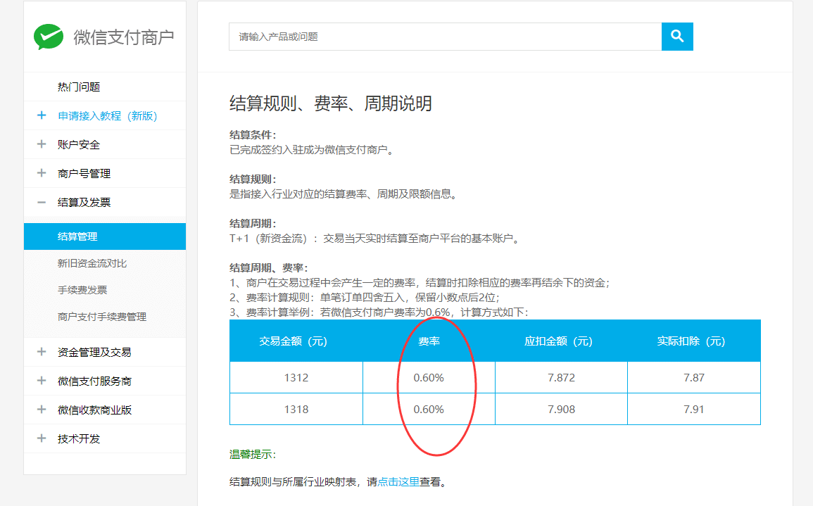Click 结算及发票 section label
This screenshot has width=813, height=506.
pyautogui.click(x=84, y=202)
